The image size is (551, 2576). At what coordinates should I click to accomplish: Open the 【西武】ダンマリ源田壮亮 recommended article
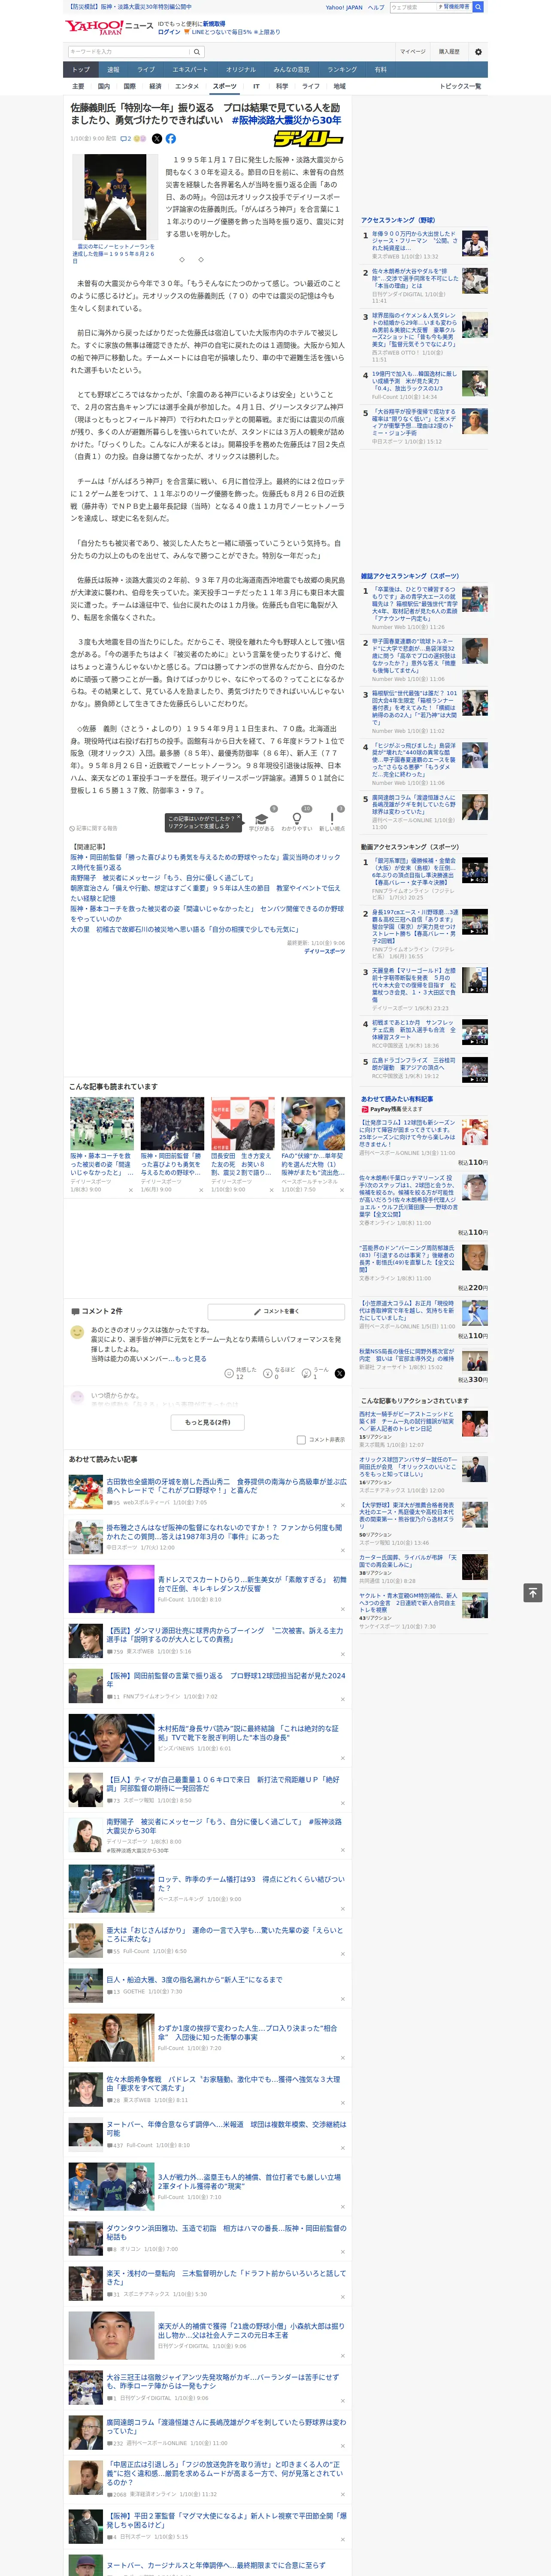(224, 1634)
